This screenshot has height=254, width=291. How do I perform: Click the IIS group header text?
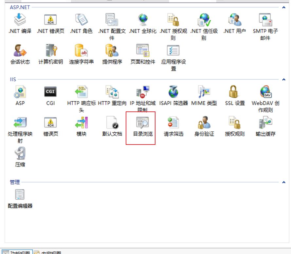[13, 80]
